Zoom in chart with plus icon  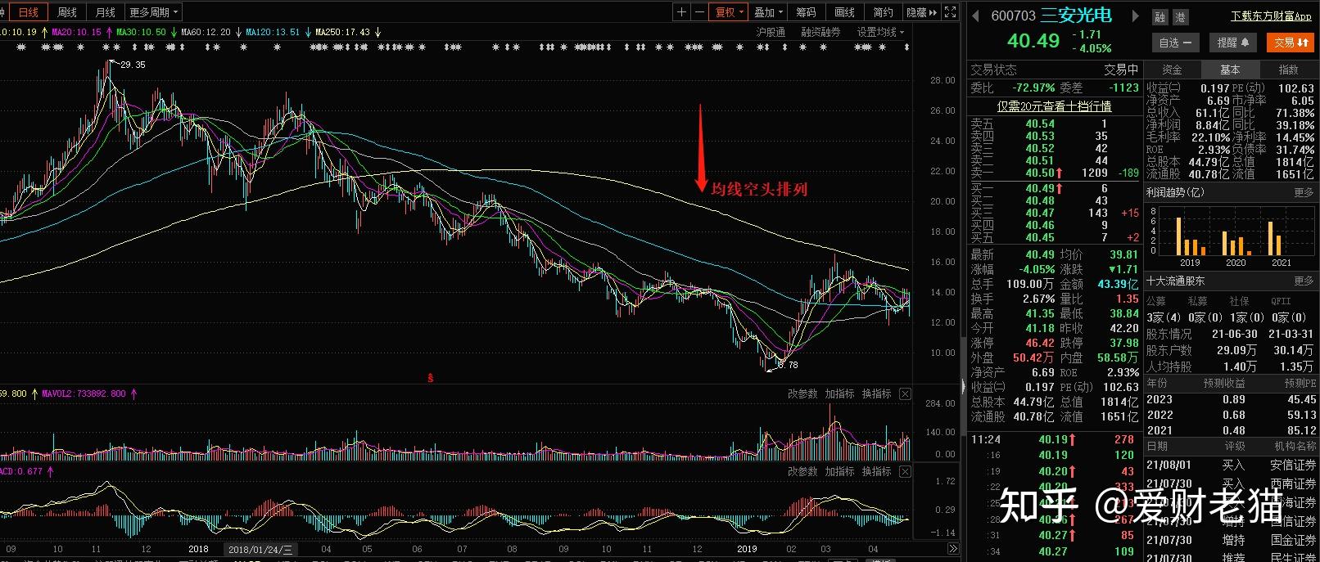pyautogui.click(x=681, y=12)
